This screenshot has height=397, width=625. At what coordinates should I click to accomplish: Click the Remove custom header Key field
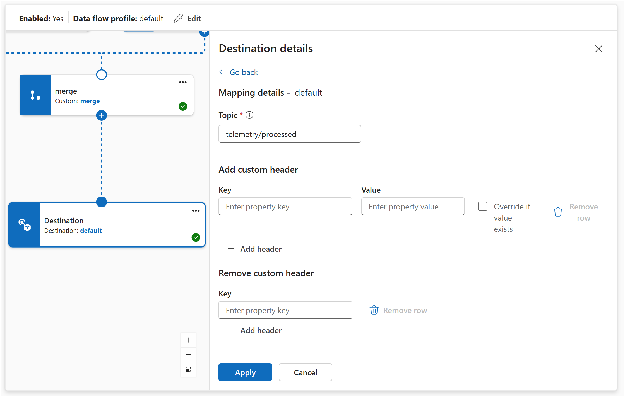coord(285,310)
